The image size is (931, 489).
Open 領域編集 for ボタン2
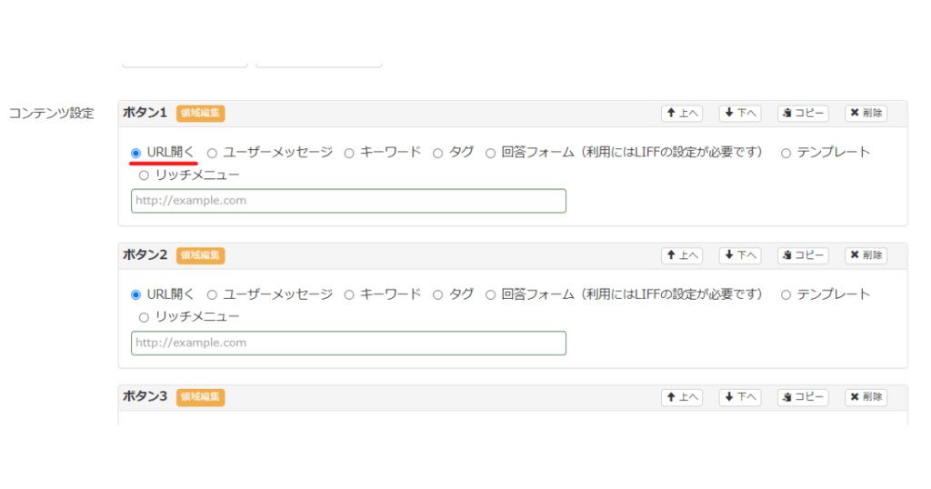pyautogui.click(x=200, y=255)
